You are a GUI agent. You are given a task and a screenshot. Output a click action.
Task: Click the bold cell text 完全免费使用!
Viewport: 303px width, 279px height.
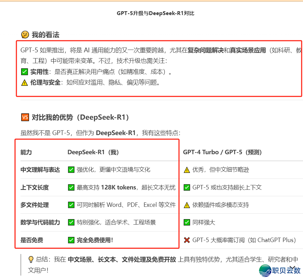[95, 240]
